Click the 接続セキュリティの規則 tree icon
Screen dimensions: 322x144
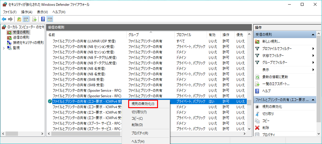tap(9, 42)
